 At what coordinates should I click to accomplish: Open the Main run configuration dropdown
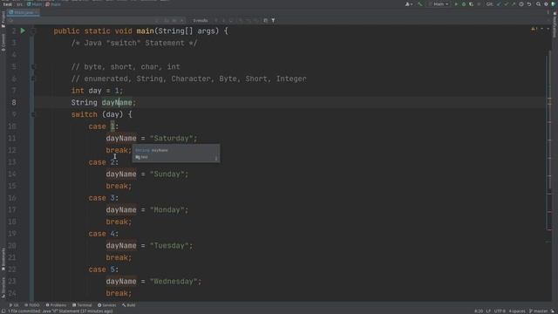[439, 4]
